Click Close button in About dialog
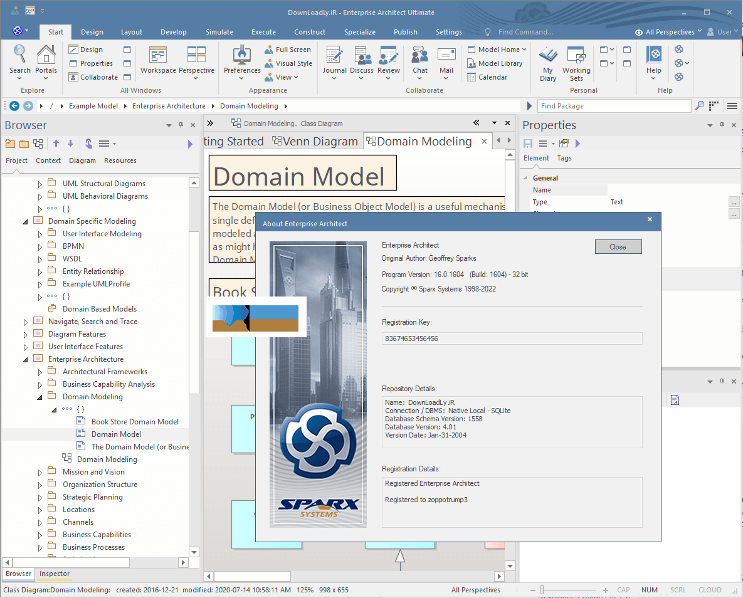743x598 pixels. (618, 246)
